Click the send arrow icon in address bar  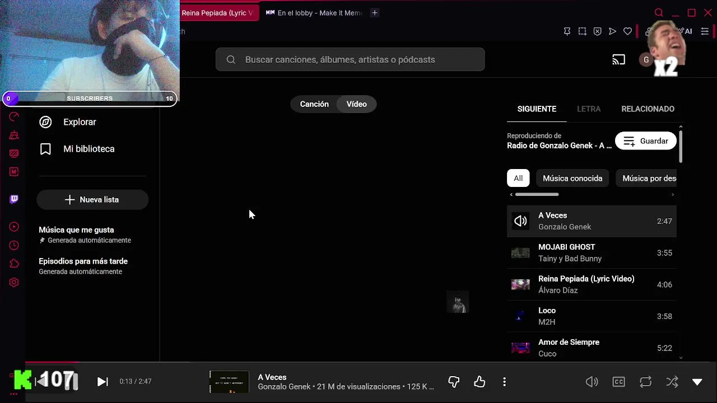click(x=612, y=31)
